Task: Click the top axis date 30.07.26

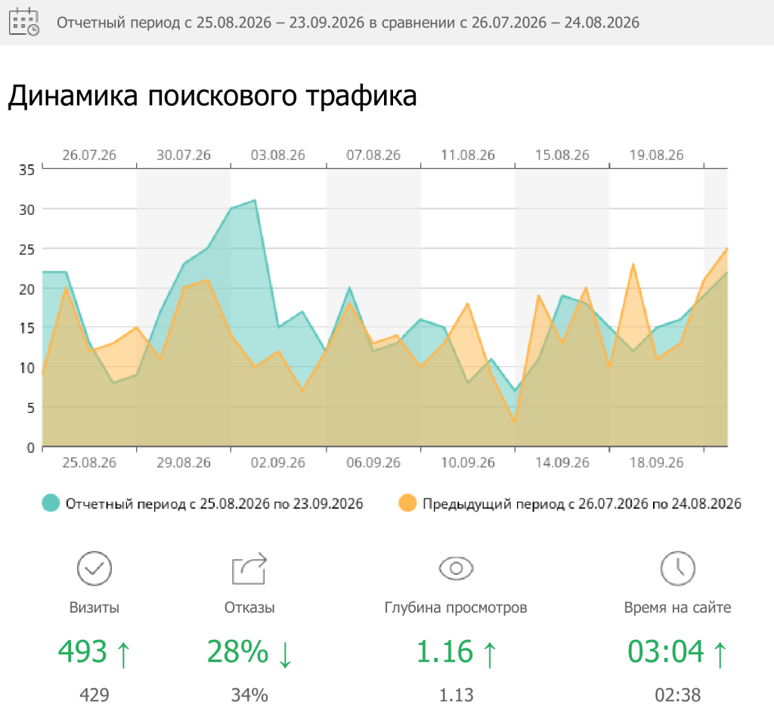Action: (184, 155)
